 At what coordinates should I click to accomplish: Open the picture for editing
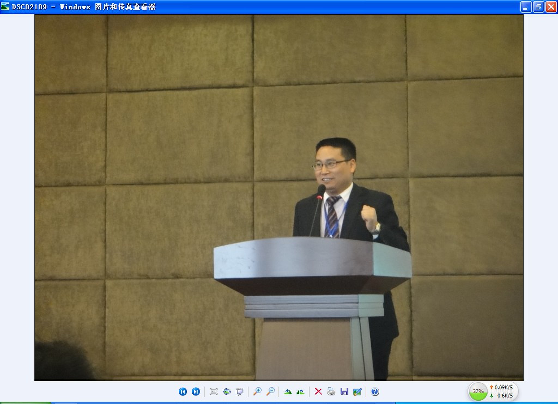(x=357, y=391)
